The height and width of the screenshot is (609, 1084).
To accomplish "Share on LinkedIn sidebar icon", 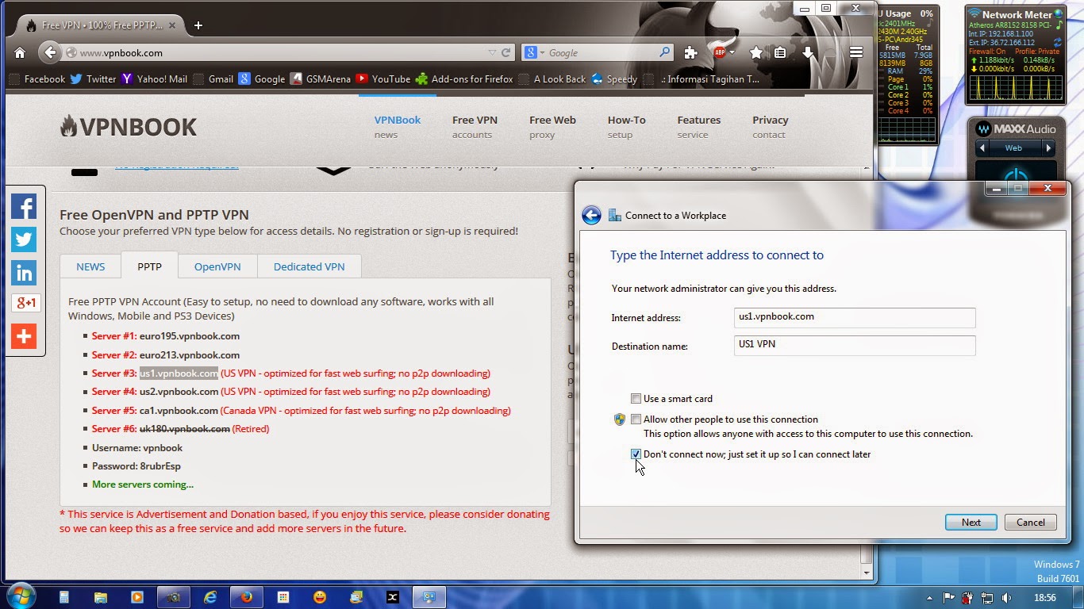I will point(24,273).
